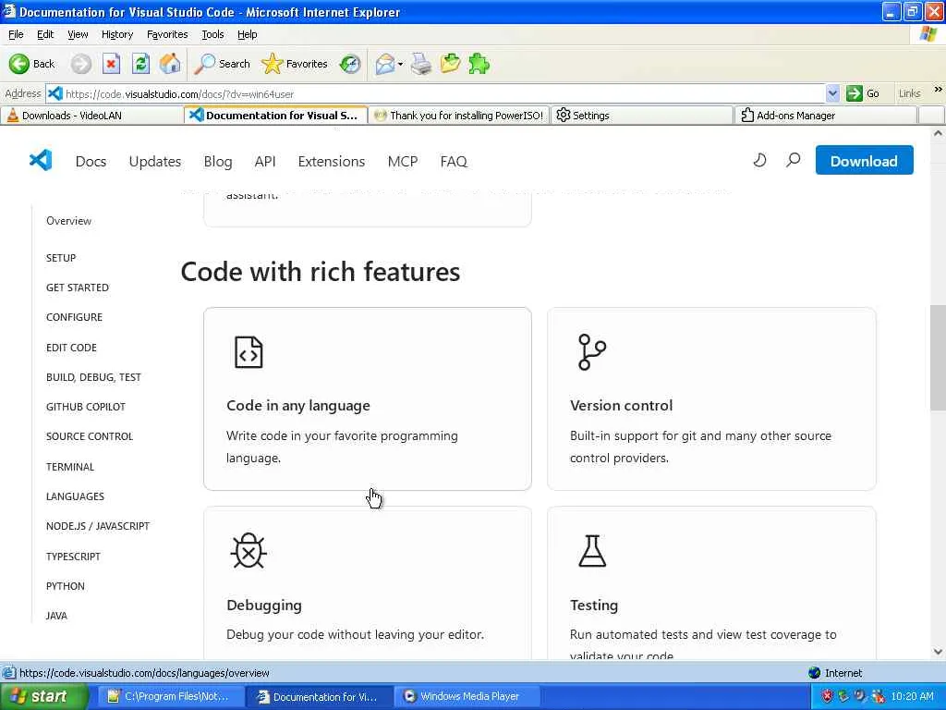Click the green Back arrow icon
The image size is (946, 710).
tap(18, 64)
